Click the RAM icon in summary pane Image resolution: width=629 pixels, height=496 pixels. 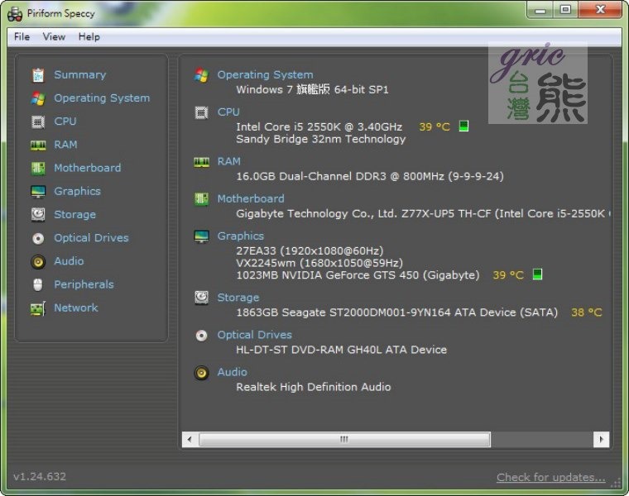201,162
